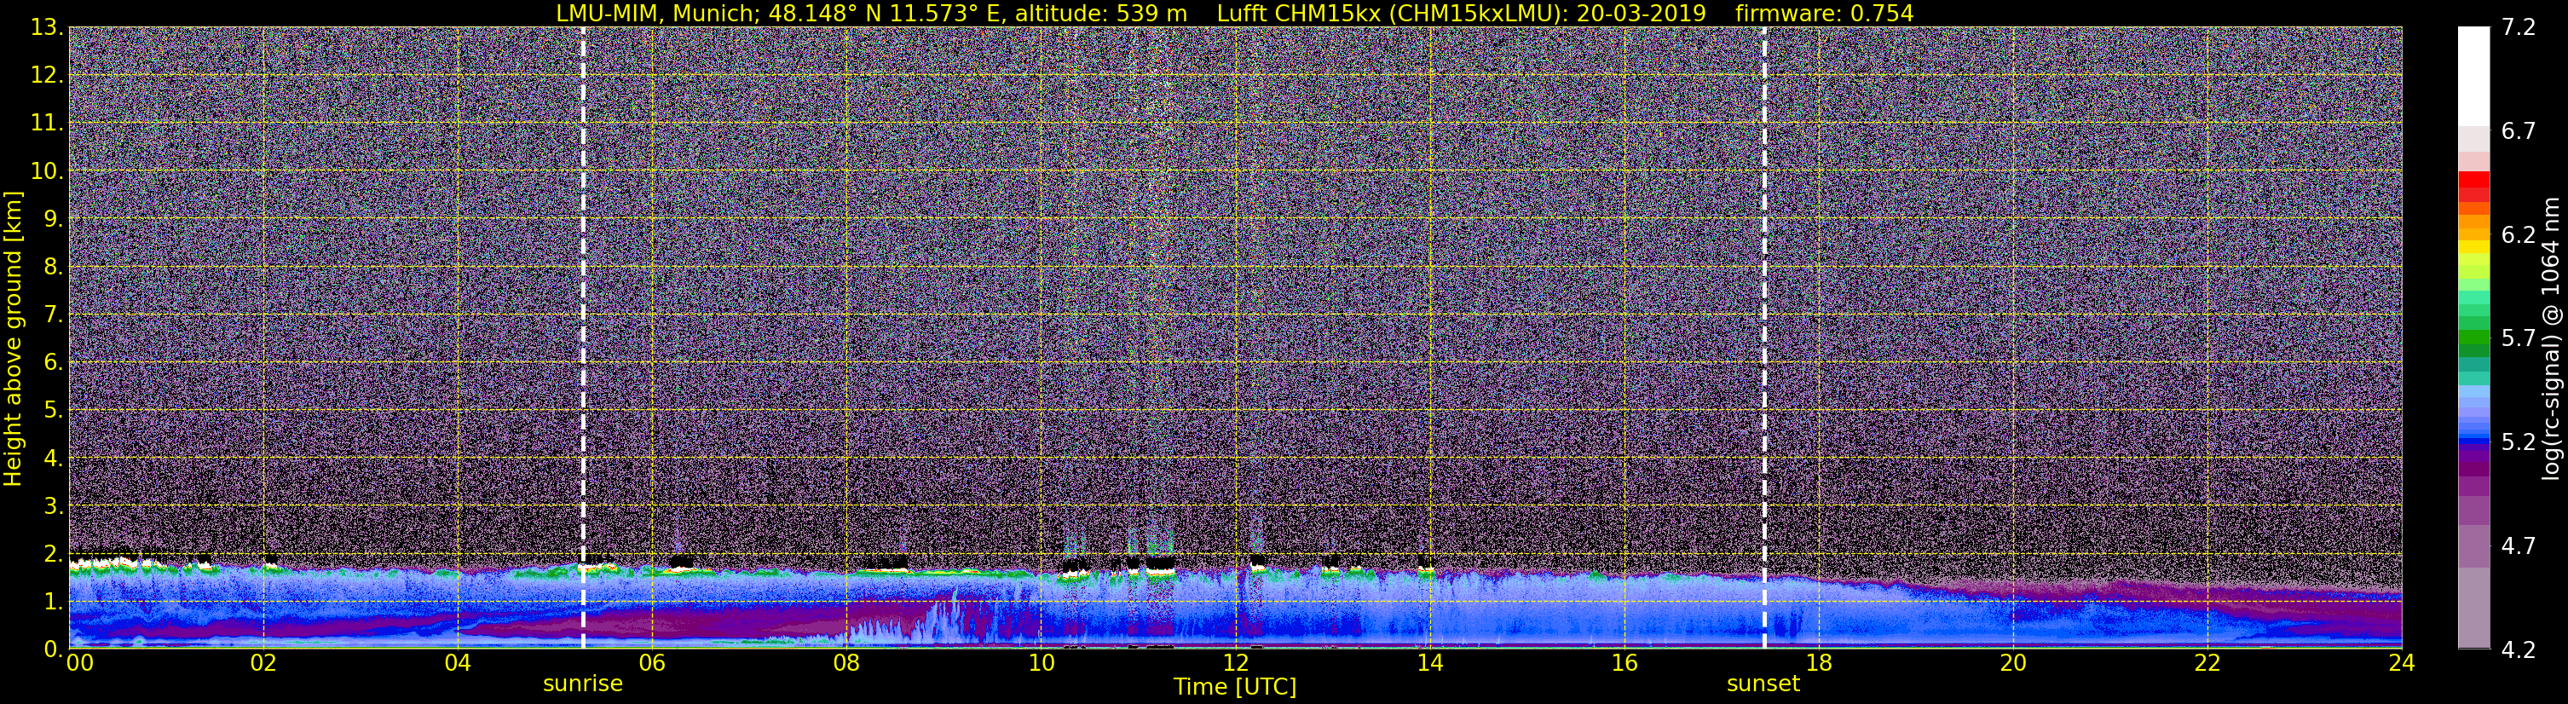Viewport: 2568px width, 704px height.
Task: Click the height axis tick label '6.'
Action: coord(54,362)
